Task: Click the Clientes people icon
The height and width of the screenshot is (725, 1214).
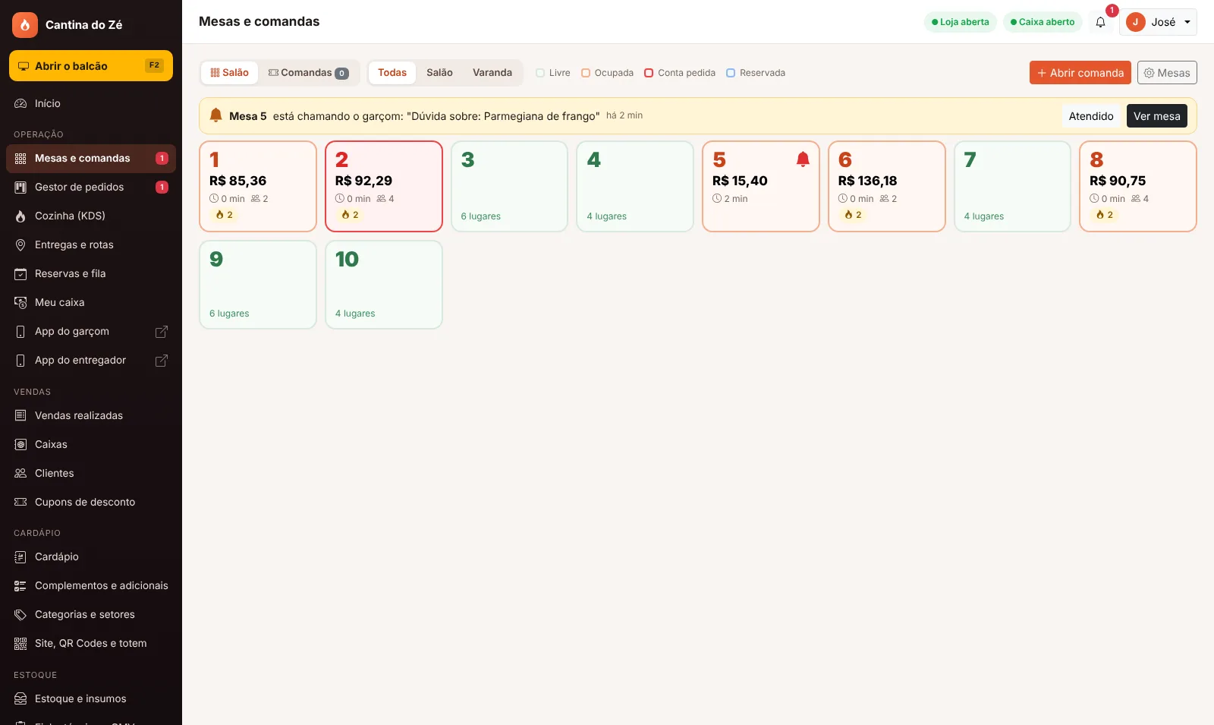Action: pos(20,474)
